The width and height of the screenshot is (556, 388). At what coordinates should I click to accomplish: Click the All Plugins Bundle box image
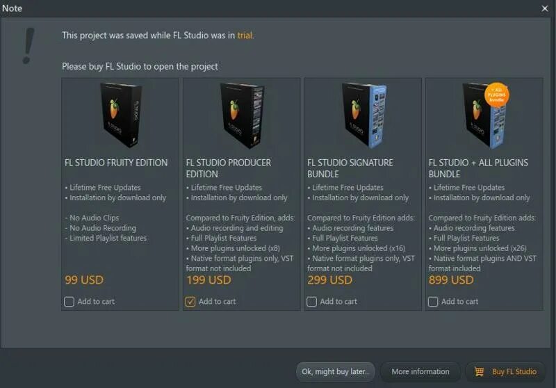coord(484,115)
